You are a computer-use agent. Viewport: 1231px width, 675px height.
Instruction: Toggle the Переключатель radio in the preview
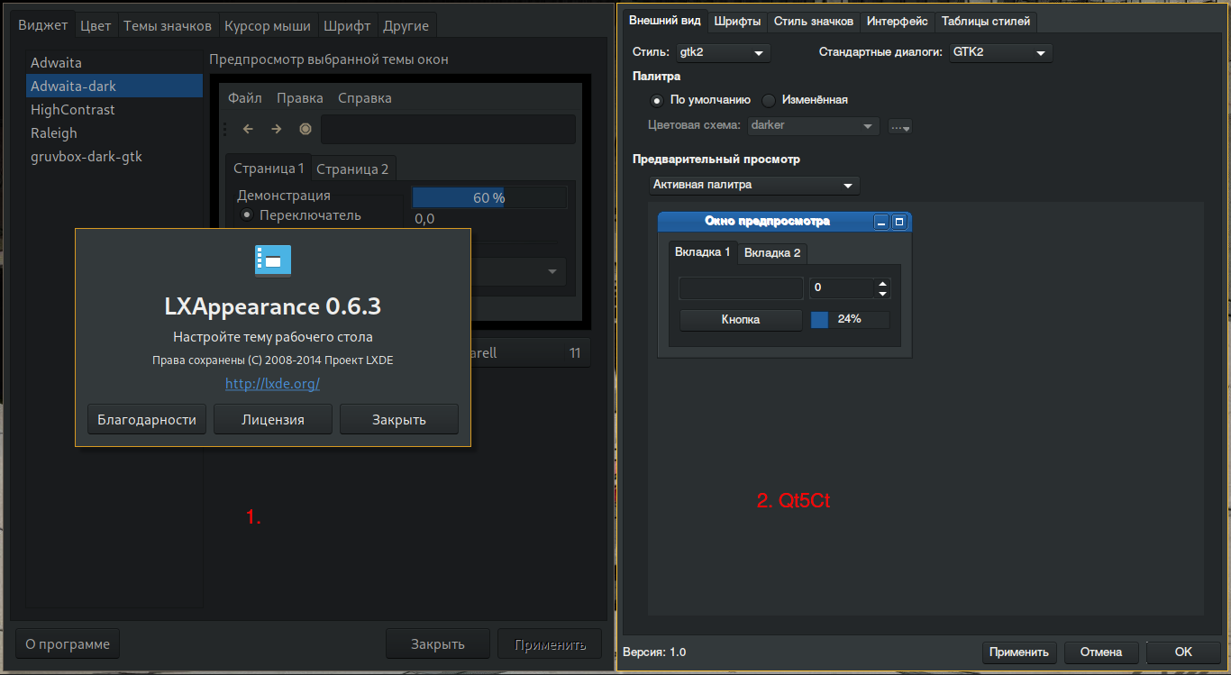coord(246,215)
